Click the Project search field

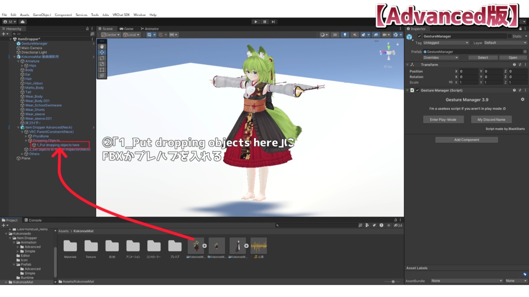[316, 225]
